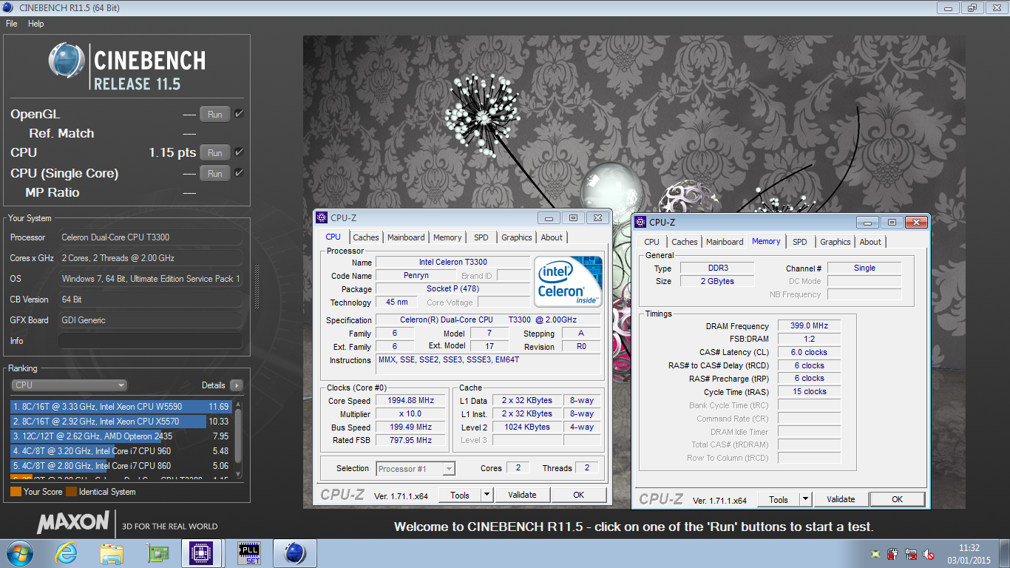Select the Core i7 CPU 960 ranking row

121,451
